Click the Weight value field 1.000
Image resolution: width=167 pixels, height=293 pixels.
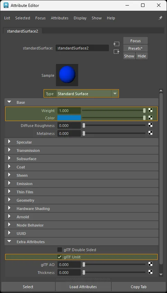click(x=69, y=111)
